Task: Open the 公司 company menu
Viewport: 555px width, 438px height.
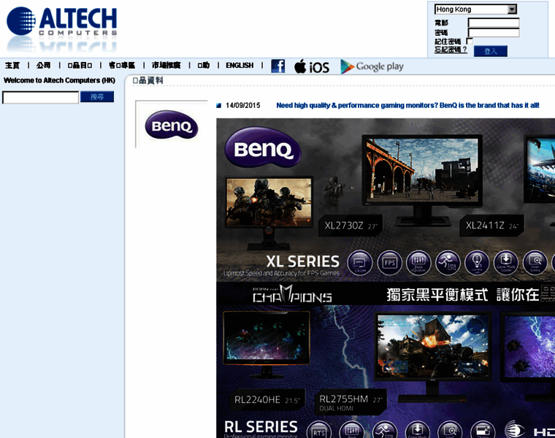Action: click(44, 66)
